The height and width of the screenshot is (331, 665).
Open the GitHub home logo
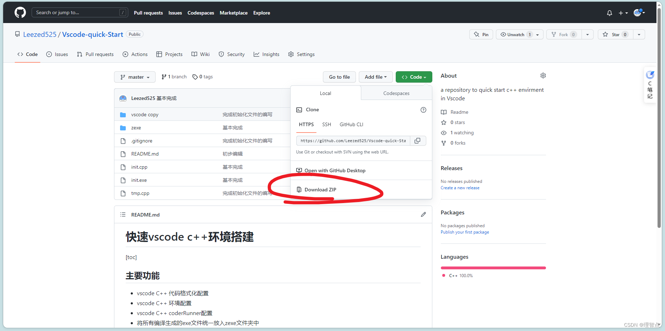point(20,13)
